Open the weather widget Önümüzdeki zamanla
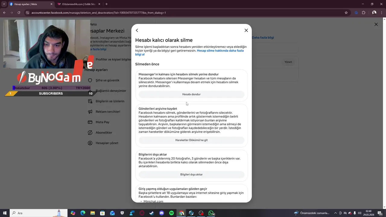The height and width of the screenshot is (217, 386). [312, 213]
